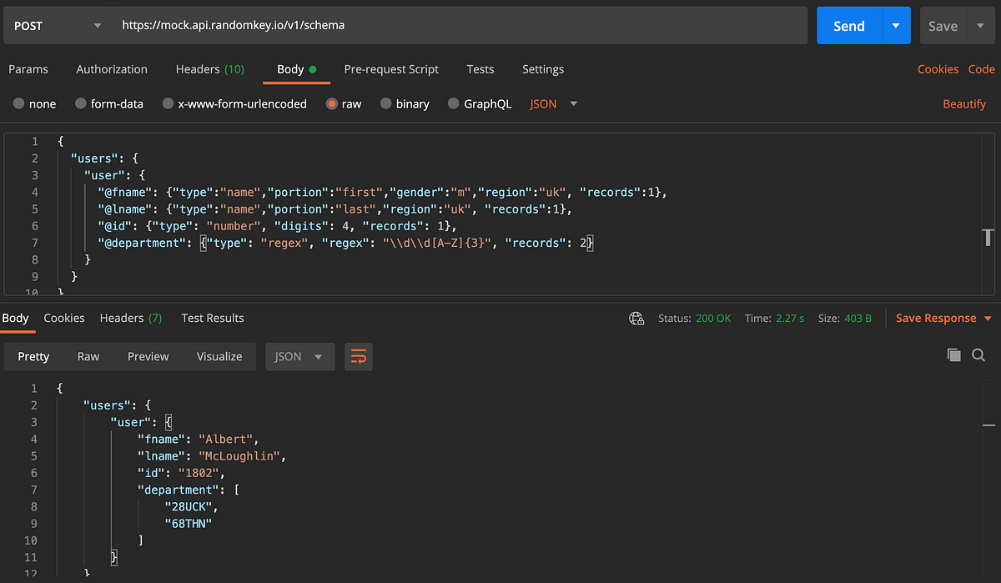Image resolution: width=1001 pixels, height=583 pixels.
Task: Open the Cookies link at top right
Action: (938, 69)
